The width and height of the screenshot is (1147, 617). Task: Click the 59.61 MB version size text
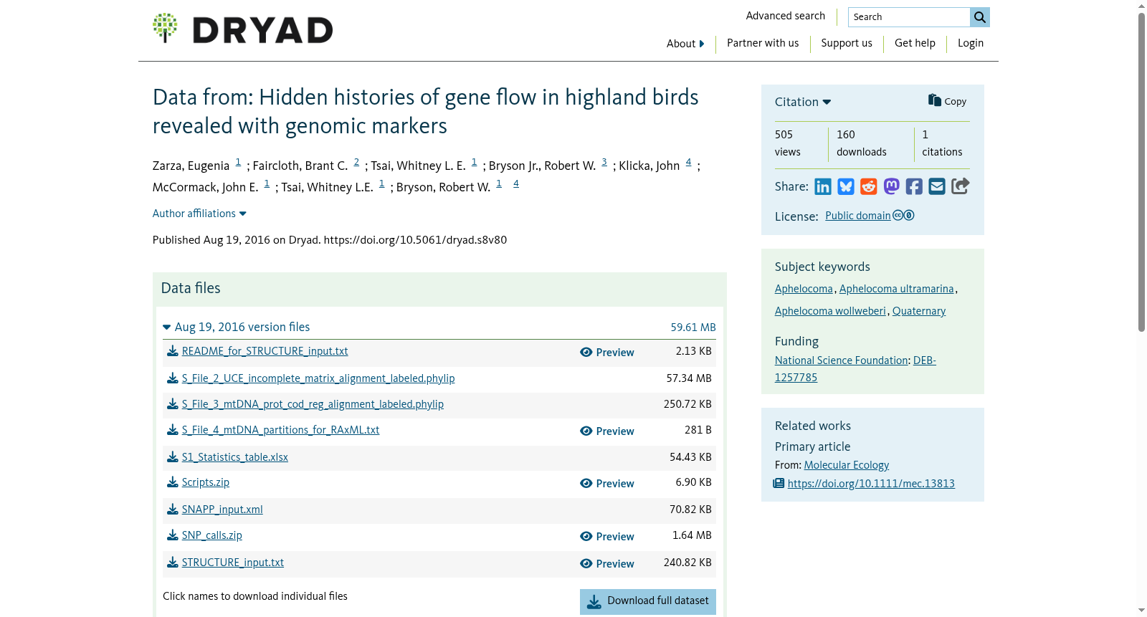tap(693, 327)
